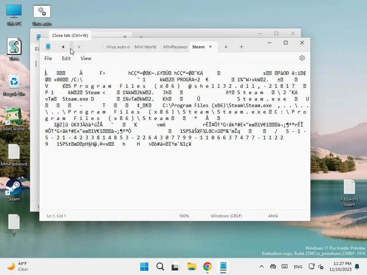The height and width of the screenshot is (275, 367).
Task: Open taskbar Search
Action: click(x=160, y=266)
